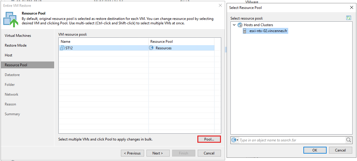The image size is (357, 161).
Task: Focus the object name search field
Action: coord(292,140)
